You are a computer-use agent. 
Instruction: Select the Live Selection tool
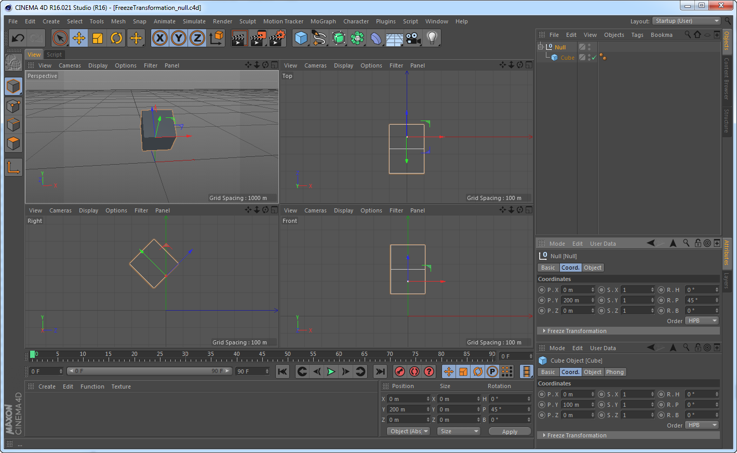(x=60, y=38)
